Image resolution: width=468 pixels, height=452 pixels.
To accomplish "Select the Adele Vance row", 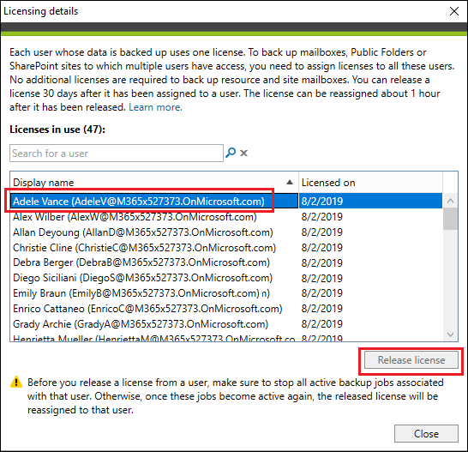I will [x=226, y=201].
